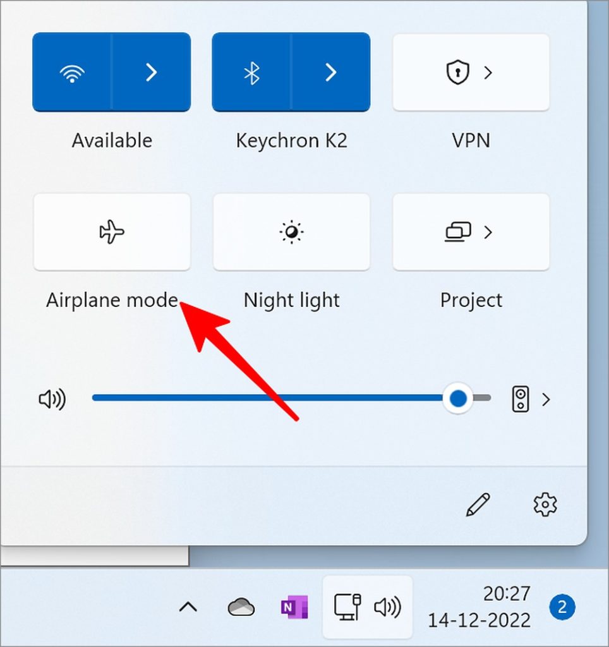Select a sound output device
Image resolution: width=609 pixels, height=647 pixels.
[x=531, y=399]
